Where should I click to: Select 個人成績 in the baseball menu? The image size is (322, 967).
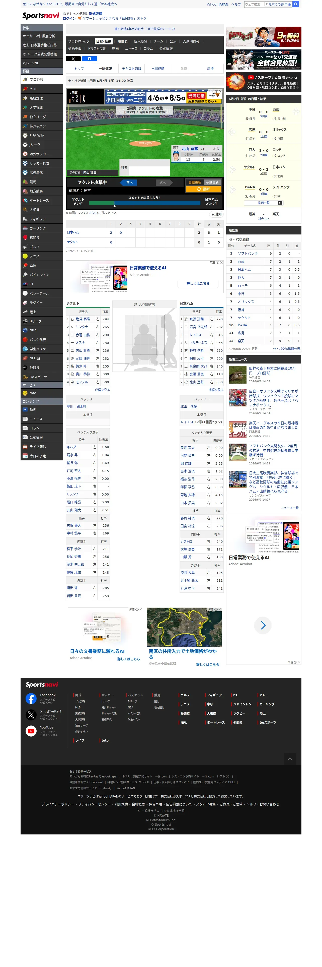[x=141, y=41]
